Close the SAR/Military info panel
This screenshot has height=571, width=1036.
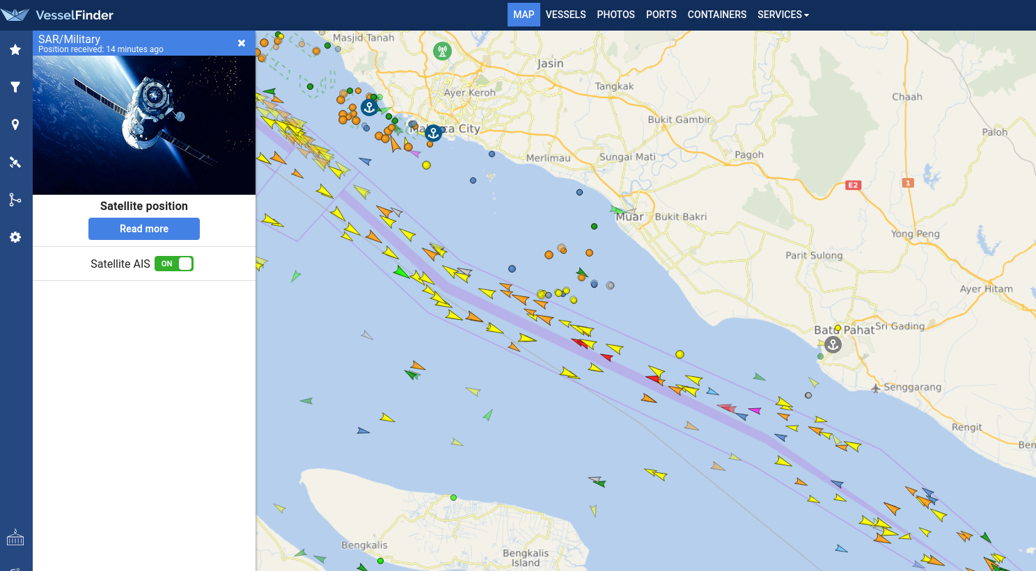click(242, 43)
